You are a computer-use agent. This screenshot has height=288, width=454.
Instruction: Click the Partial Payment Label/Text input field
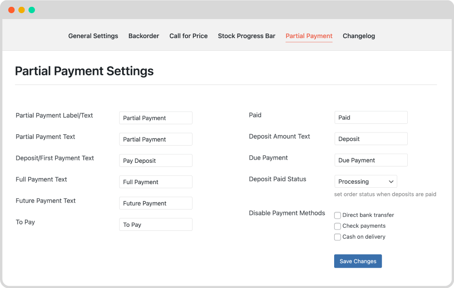[156, 118]
